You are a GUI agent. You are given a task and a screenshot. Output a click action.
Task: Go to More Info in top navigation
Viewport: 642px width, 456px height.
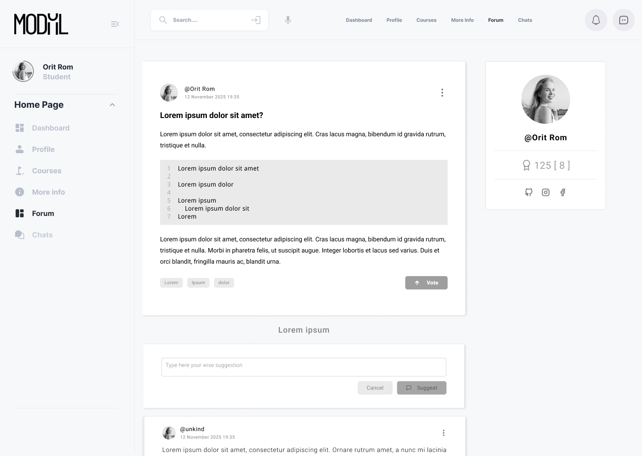462,20
